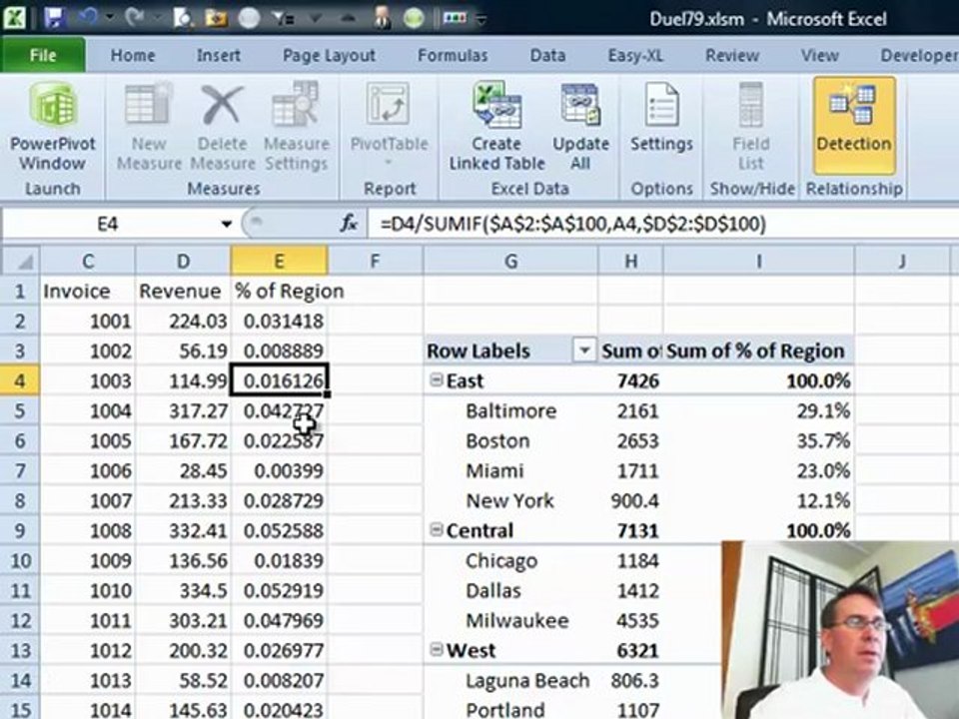Open the File tab
The height and width of the screenshot is (719, 959).
click(43, 56)
